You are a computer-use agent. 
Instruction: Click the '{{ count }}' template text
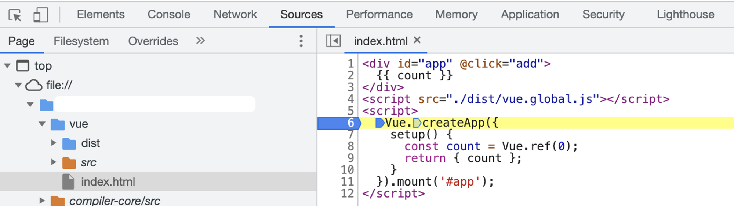coord(415,75)
